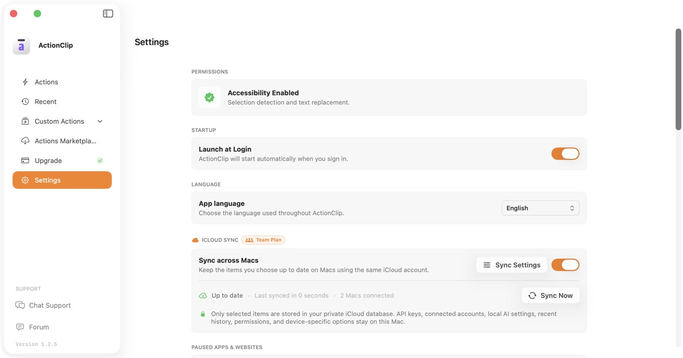Click the ActionClip app logo

(21, 46)
